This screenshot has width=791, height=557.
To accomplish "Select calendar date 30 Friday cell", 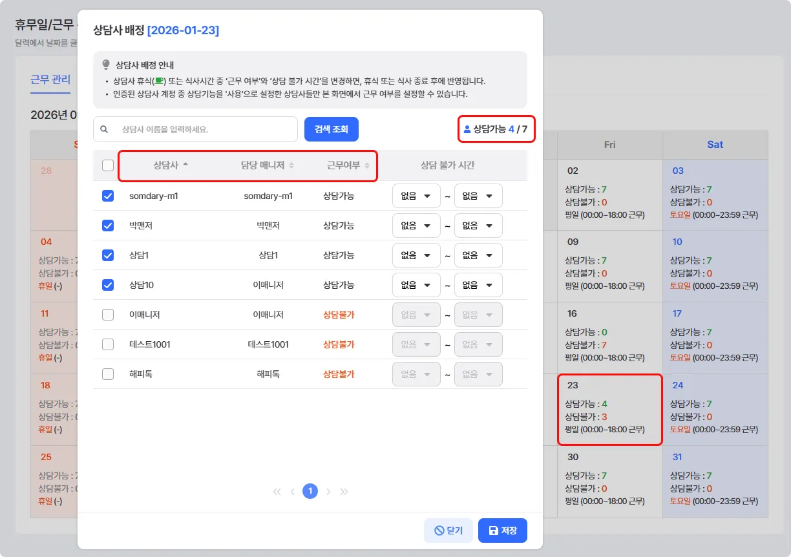I will pos(610,481).
